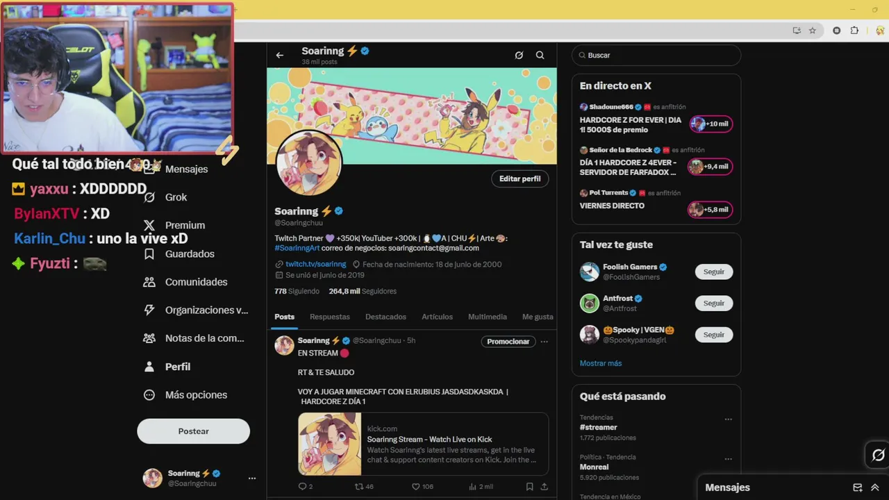Screen dimensions: 889x500
Task: Click Promocionar on the post
Action: tap(508, 342)
